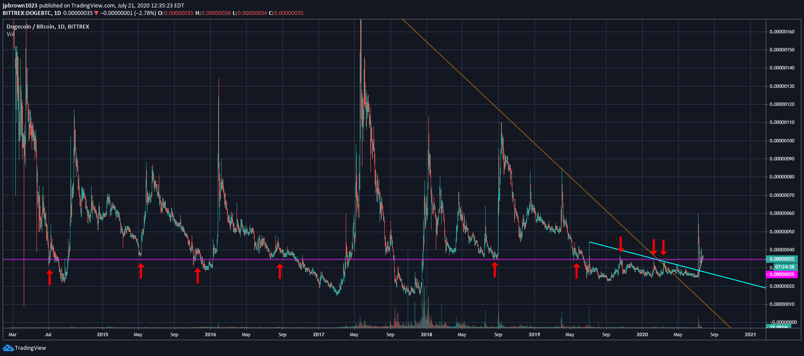This screenshot has height=356, width=804.
Task: Click the 0.00000060 price axis label
Action: 782,213
